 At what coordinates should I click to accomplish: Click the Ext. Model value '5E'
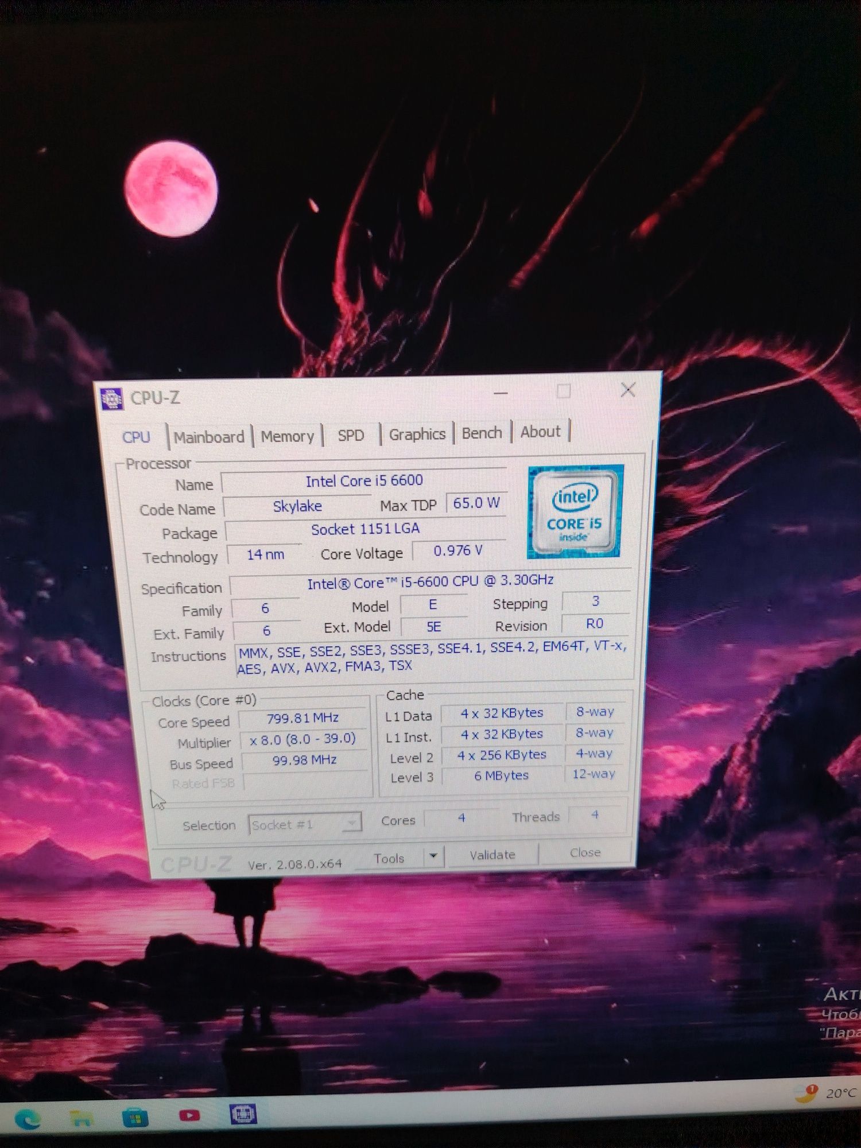click(x=433, y=627)
